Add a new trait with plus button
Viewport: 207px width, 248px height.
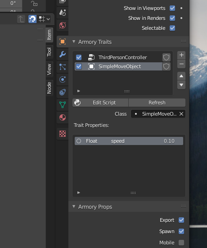(x=181, y=55)
